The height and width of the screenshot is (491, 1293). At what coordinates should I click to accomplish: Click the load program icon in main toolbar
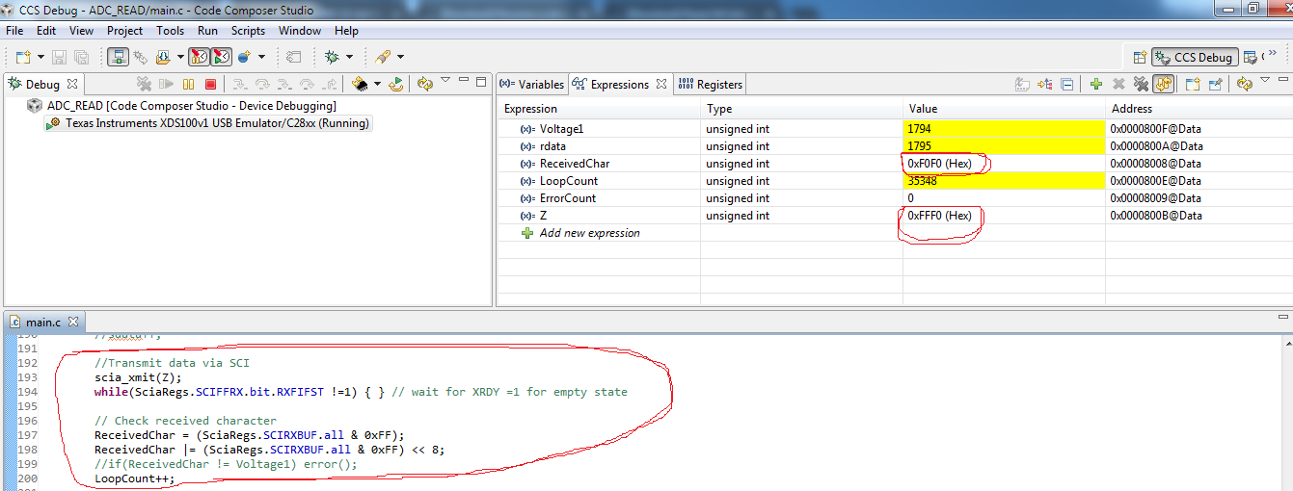pos(163,57)
